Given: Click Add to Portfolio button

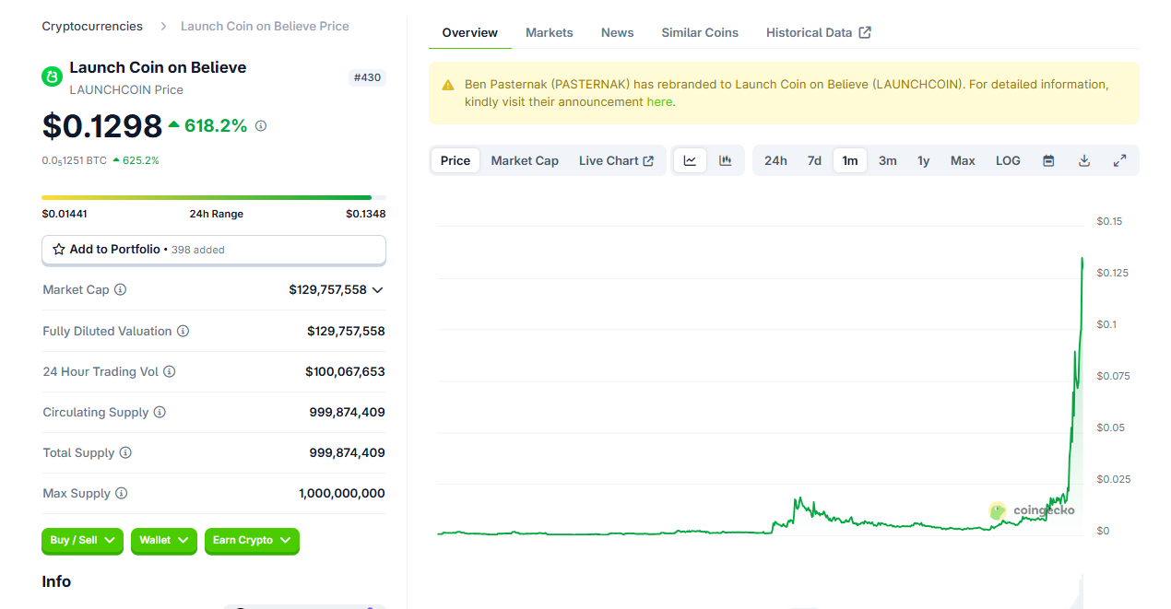Looking at the screenshot, I should pyautogui.click(x=214, y=250).
